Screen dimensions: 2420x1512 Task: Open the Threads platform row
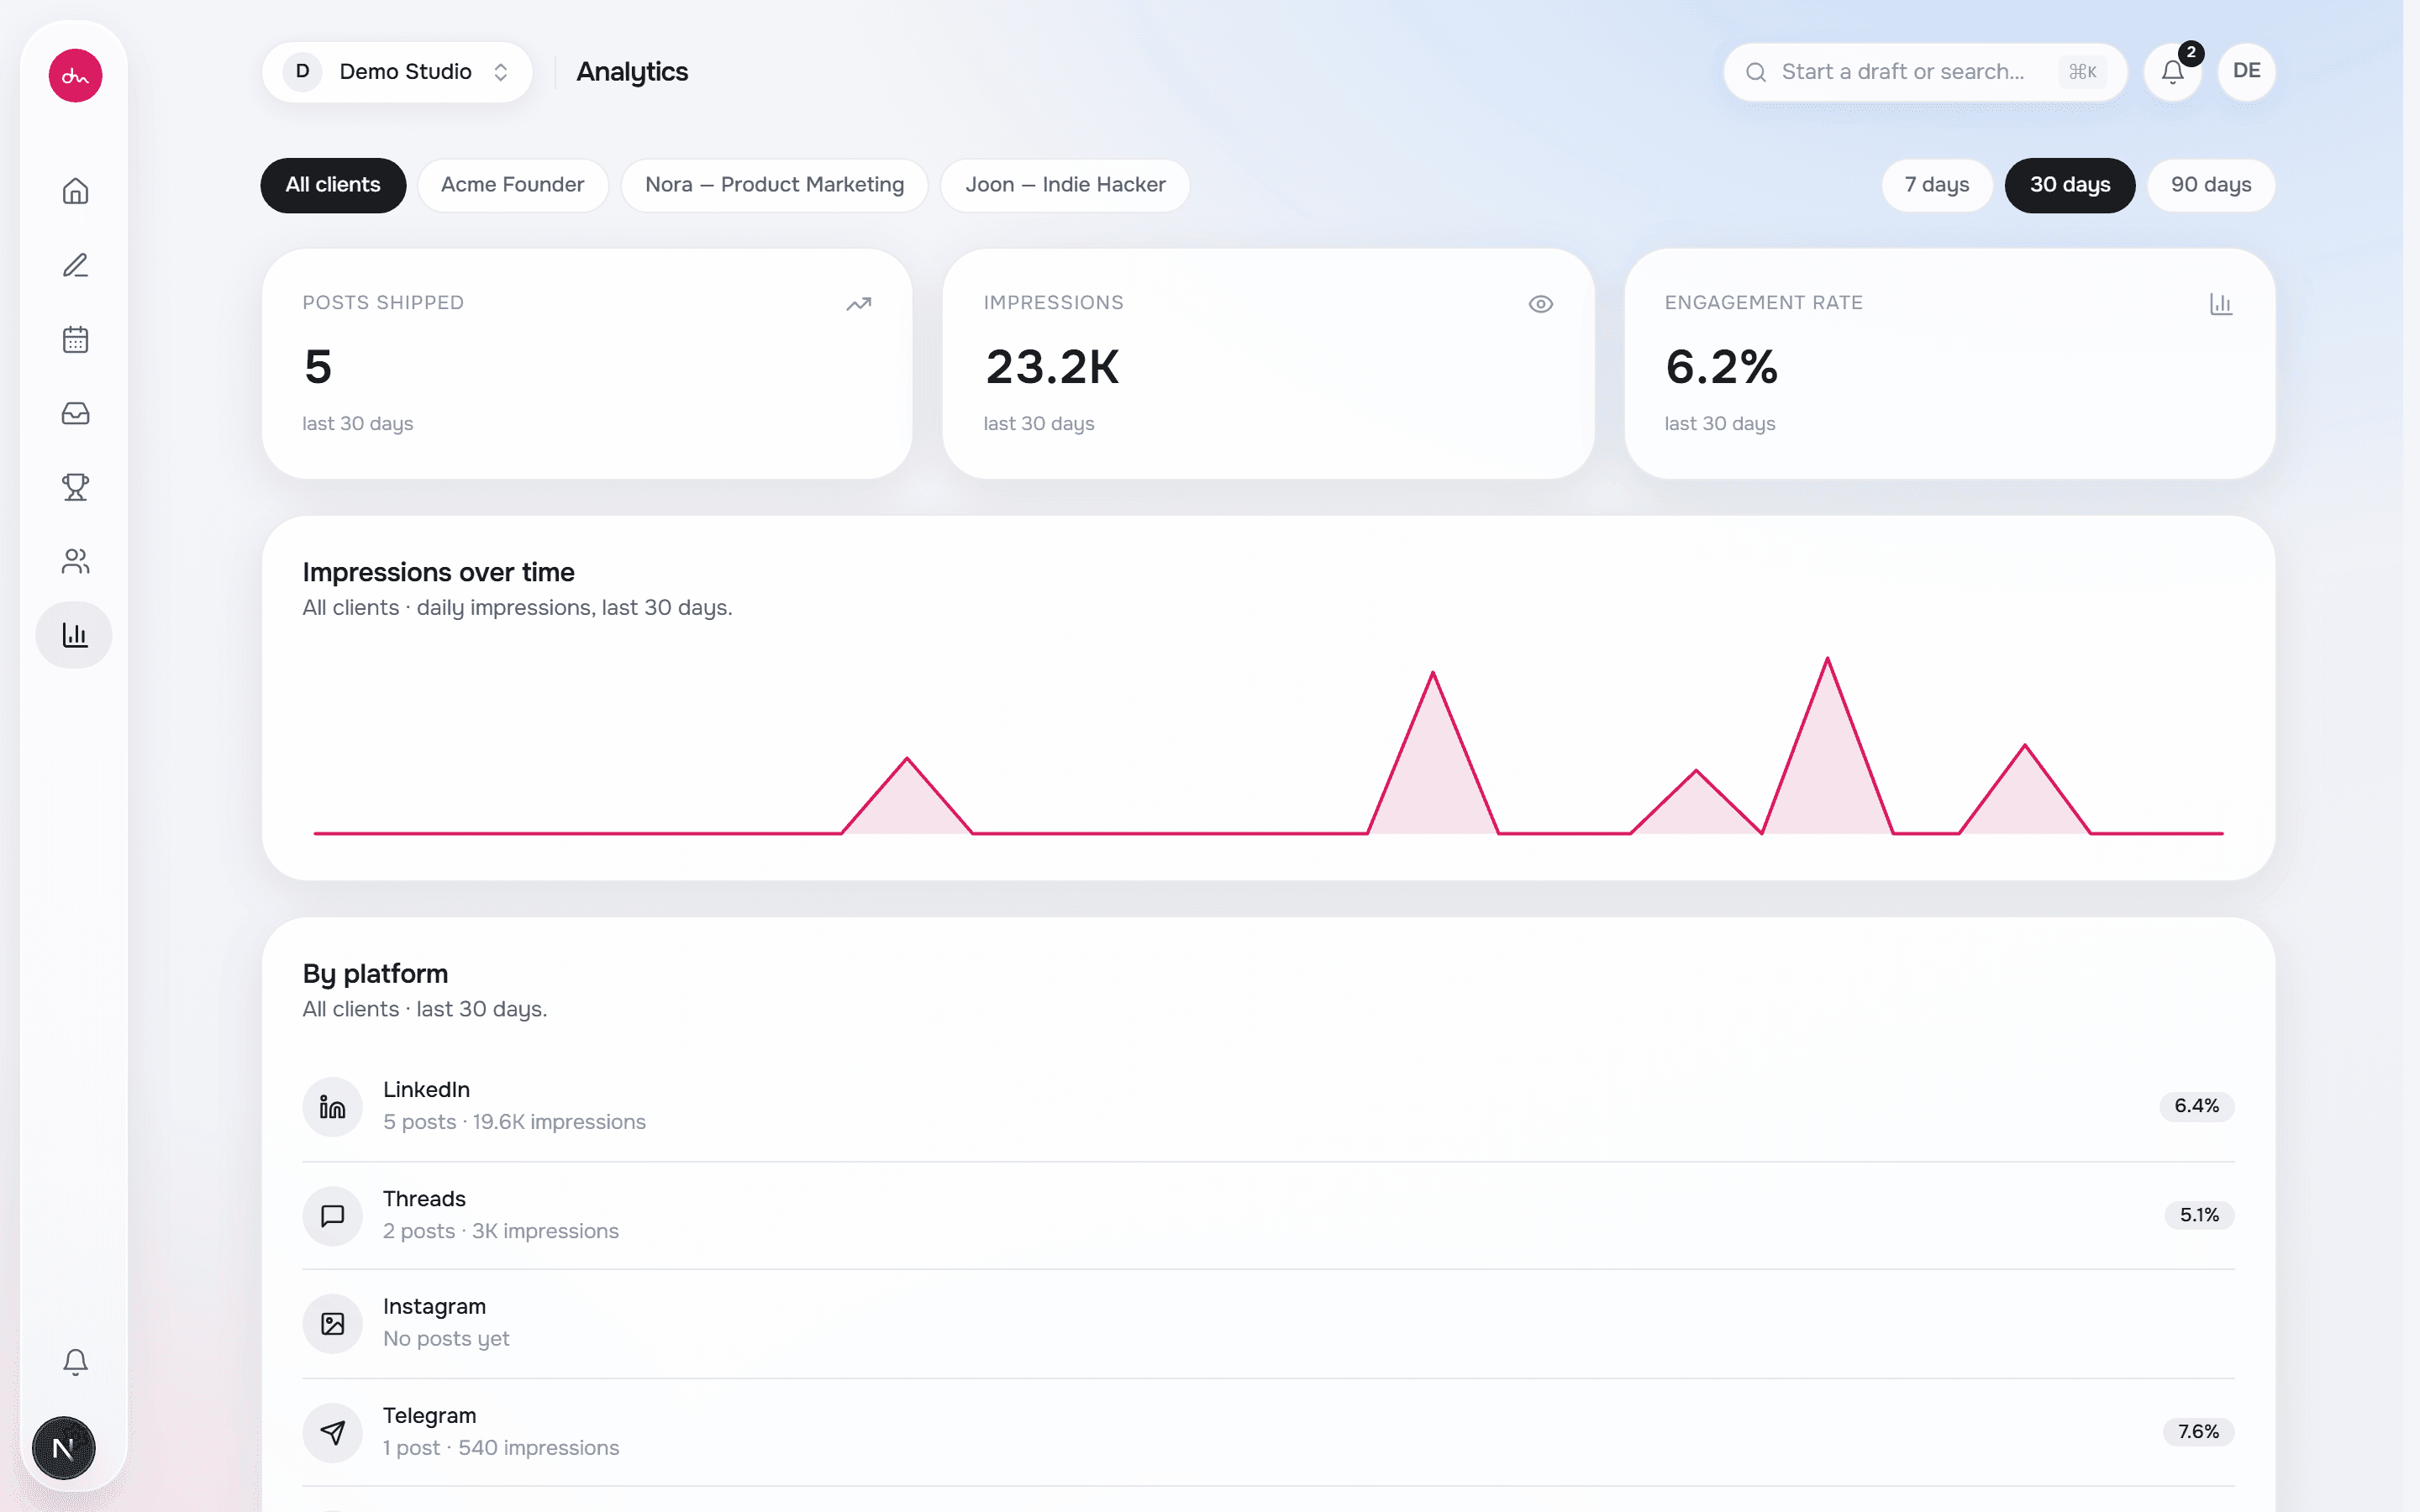[x=1268, y=1215]
